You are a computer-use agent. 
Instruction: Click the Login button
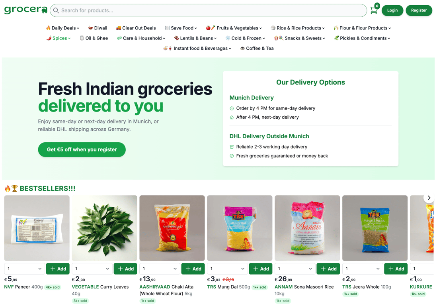pyautogui.click(x=392, y=10)
